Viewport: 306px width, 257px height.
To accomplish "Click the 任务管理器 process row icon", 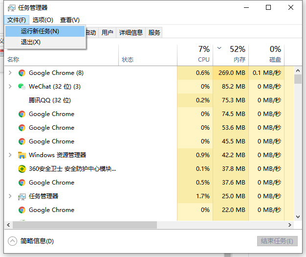I will (x=22, y=196).
